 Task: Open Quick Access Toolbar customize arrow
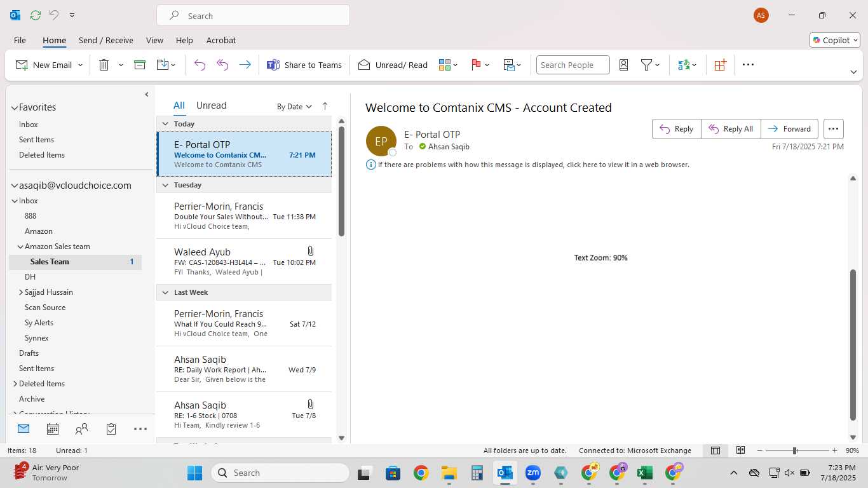(72, 15)
